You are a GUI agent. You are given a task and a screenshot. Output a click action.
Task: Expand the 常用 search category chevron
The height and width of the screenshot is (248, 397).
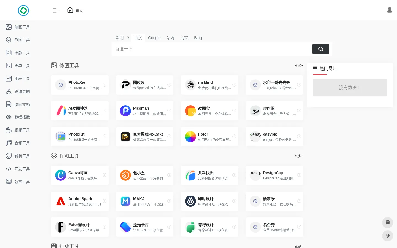coord(128,38)
